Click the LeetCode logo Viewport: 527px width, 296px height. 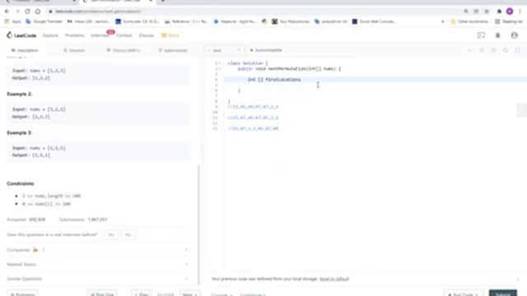21,35
